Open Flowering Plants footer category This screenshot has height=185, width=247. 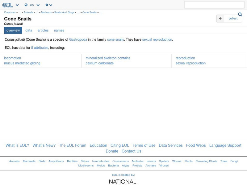coord(206,161)
